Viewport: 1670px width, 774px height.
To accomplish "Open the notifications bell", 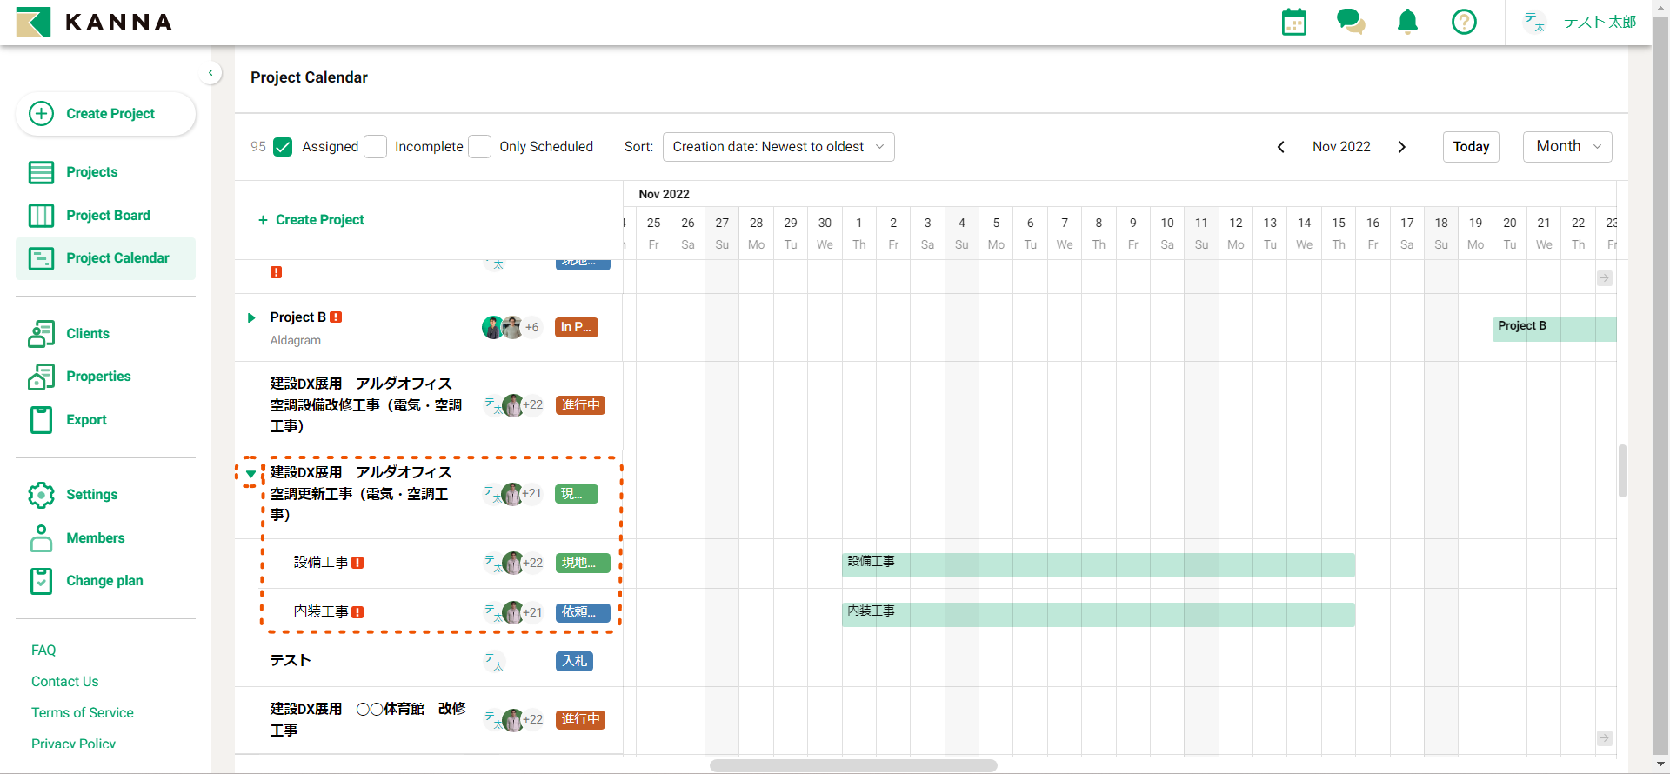I will [1407, 22].
